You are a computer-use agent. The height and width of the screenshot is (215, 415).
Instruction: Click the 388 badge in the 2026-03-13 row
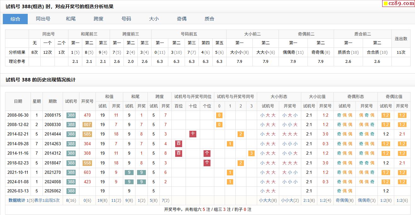(x=71, y=191)
